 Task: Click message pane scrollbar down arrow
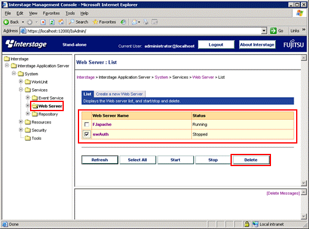pos(303,216)
